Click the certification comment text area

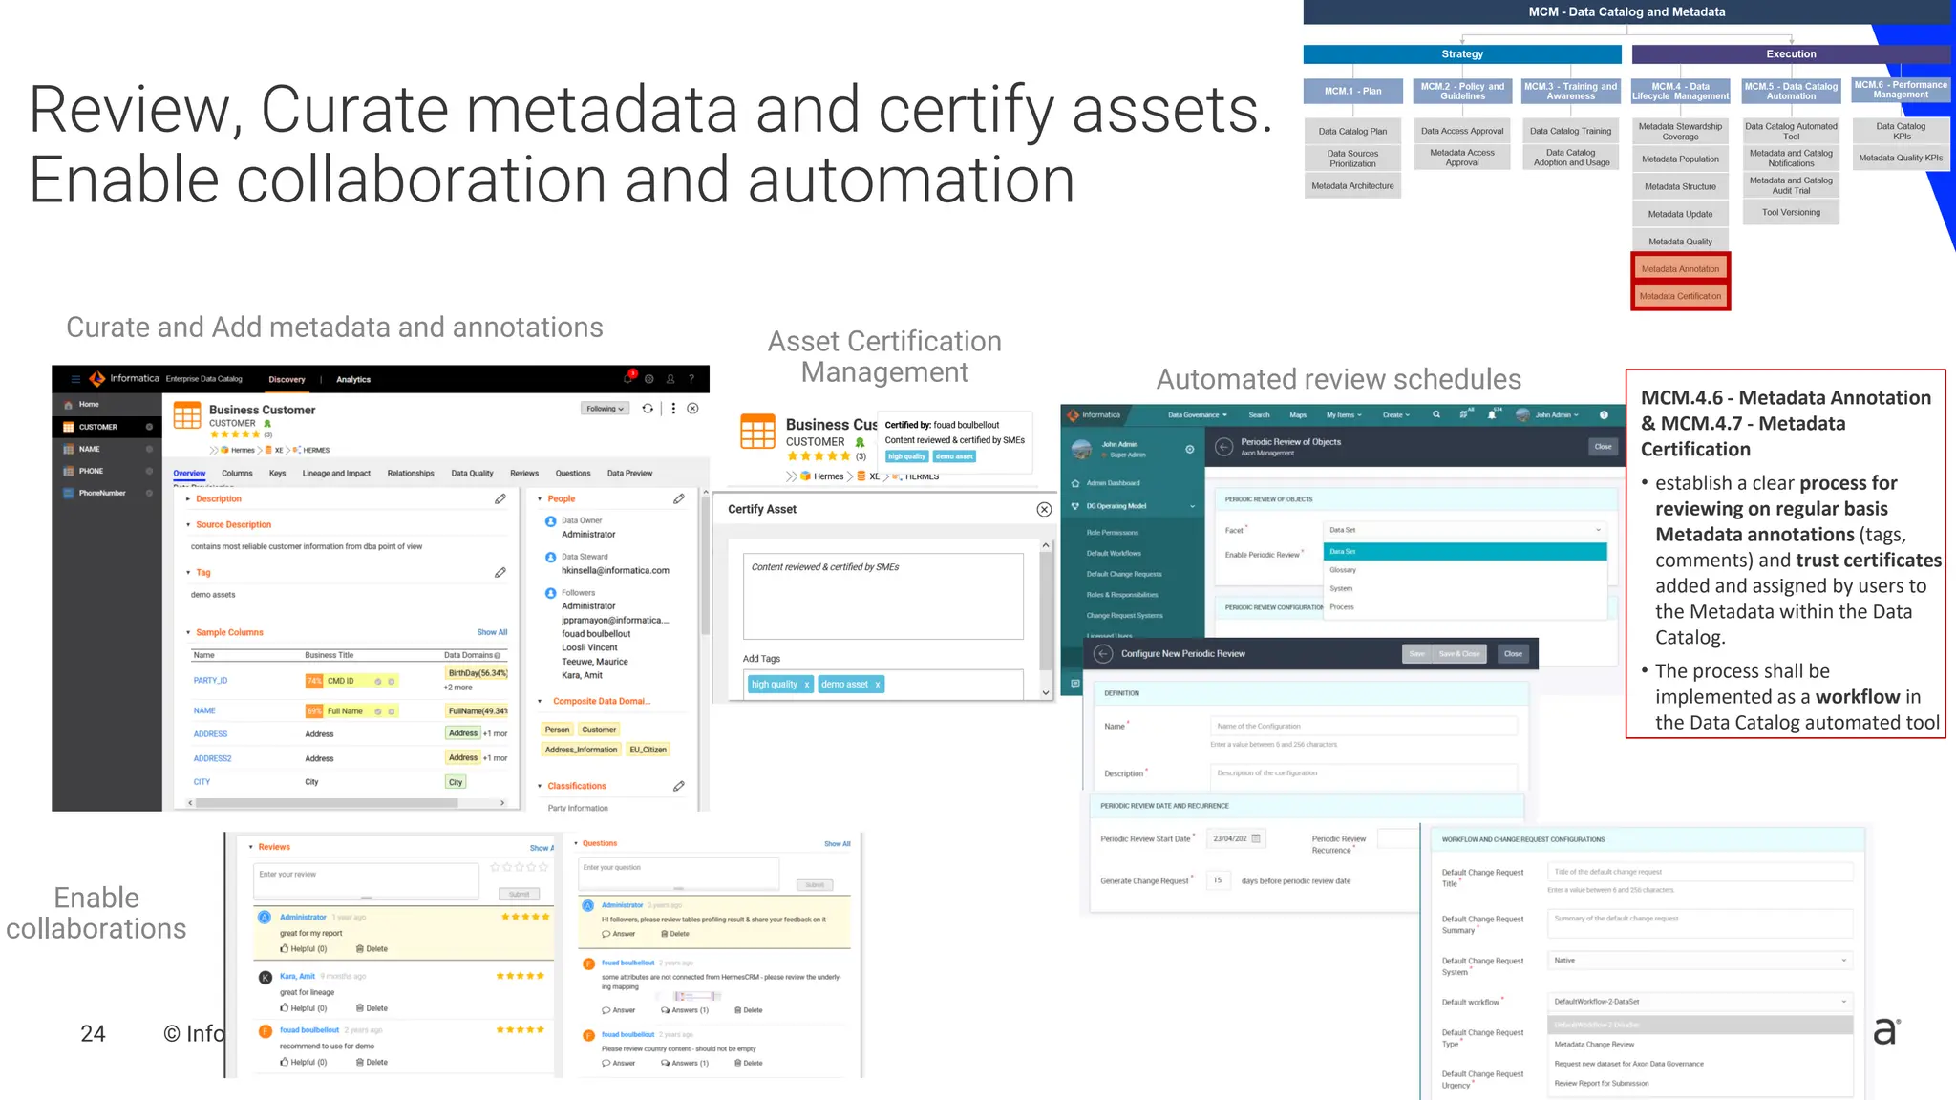883,597
